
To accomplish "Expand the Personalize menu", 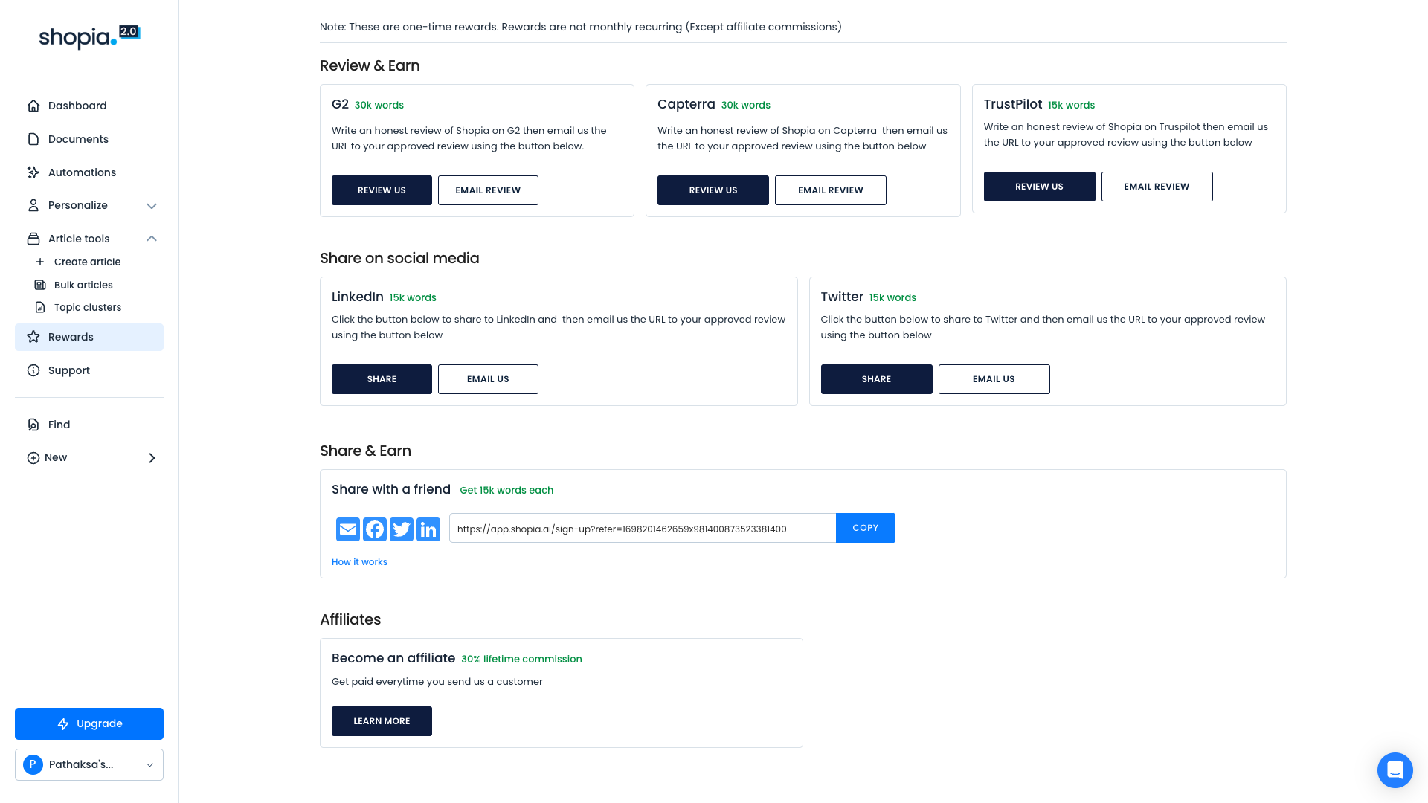I will coord(152,206).
